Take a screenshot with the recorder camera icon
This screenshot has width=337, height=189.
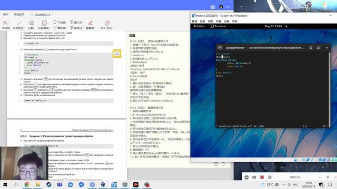tap(254, 177)
